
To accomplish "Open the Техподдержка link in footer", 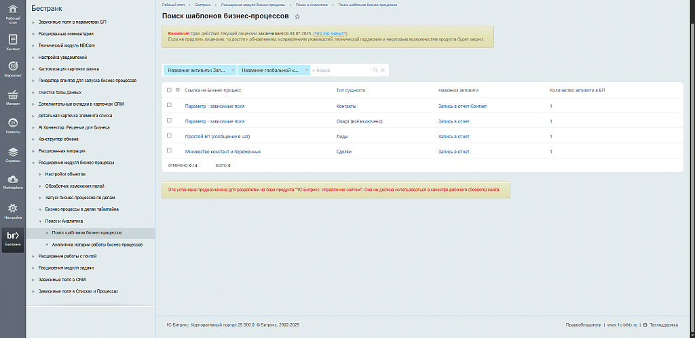I will pos(663,325).
